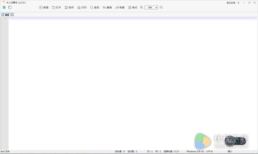Undo last action with 撤销
Image resolution: width=258 pixels, height=154 pixels.
tap(107, 7)
